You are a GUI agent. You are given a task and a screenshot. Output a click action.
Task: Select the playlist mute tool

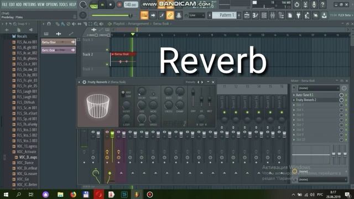tap(74, 24)
